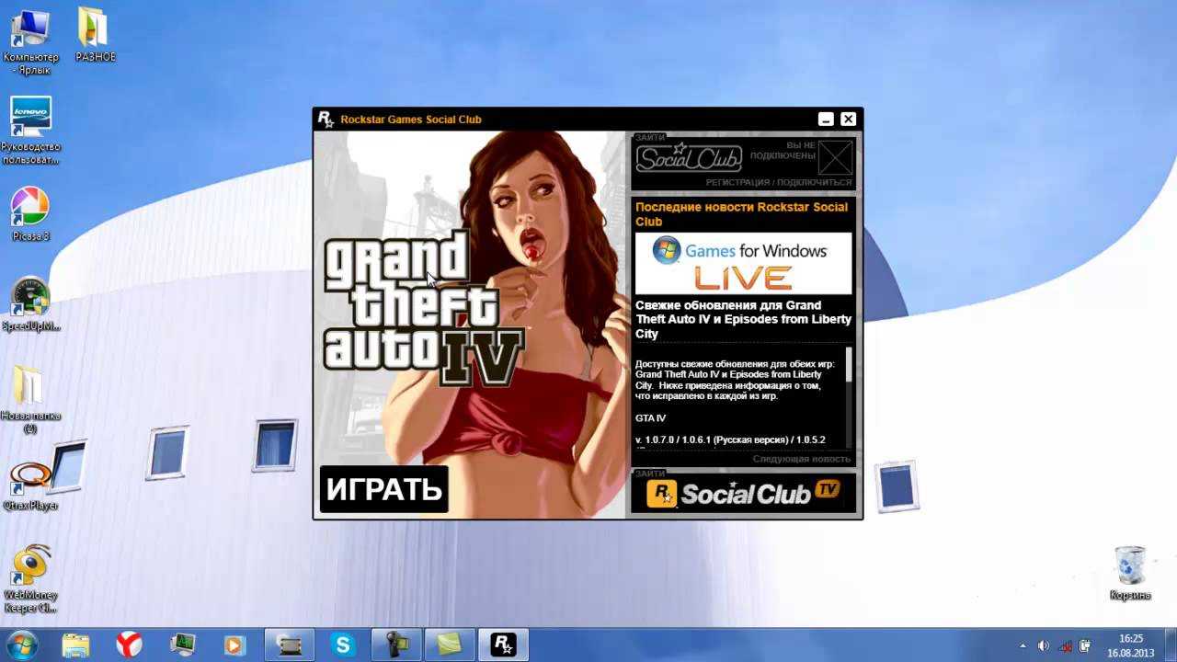Click the power status tray icon
The image size is (1177, 662).
1085,645
